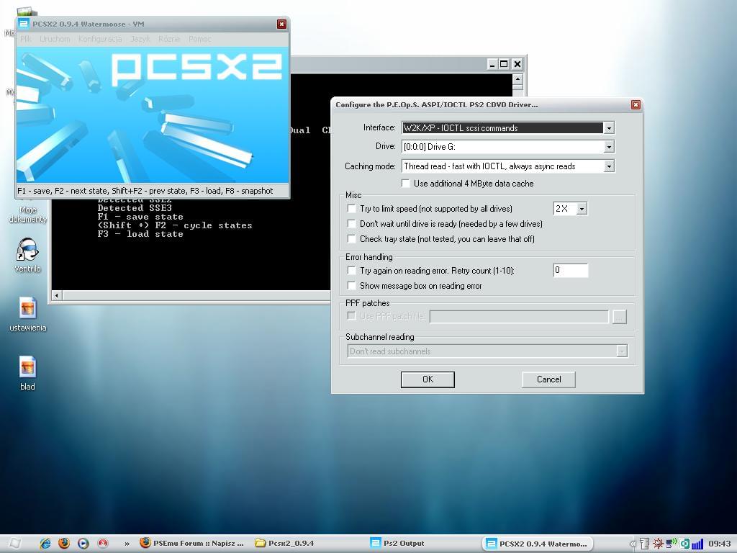The height and width of the screenshot is (553, 737).
Task: Click the Start button on taskbar
Action: point(15,543)
